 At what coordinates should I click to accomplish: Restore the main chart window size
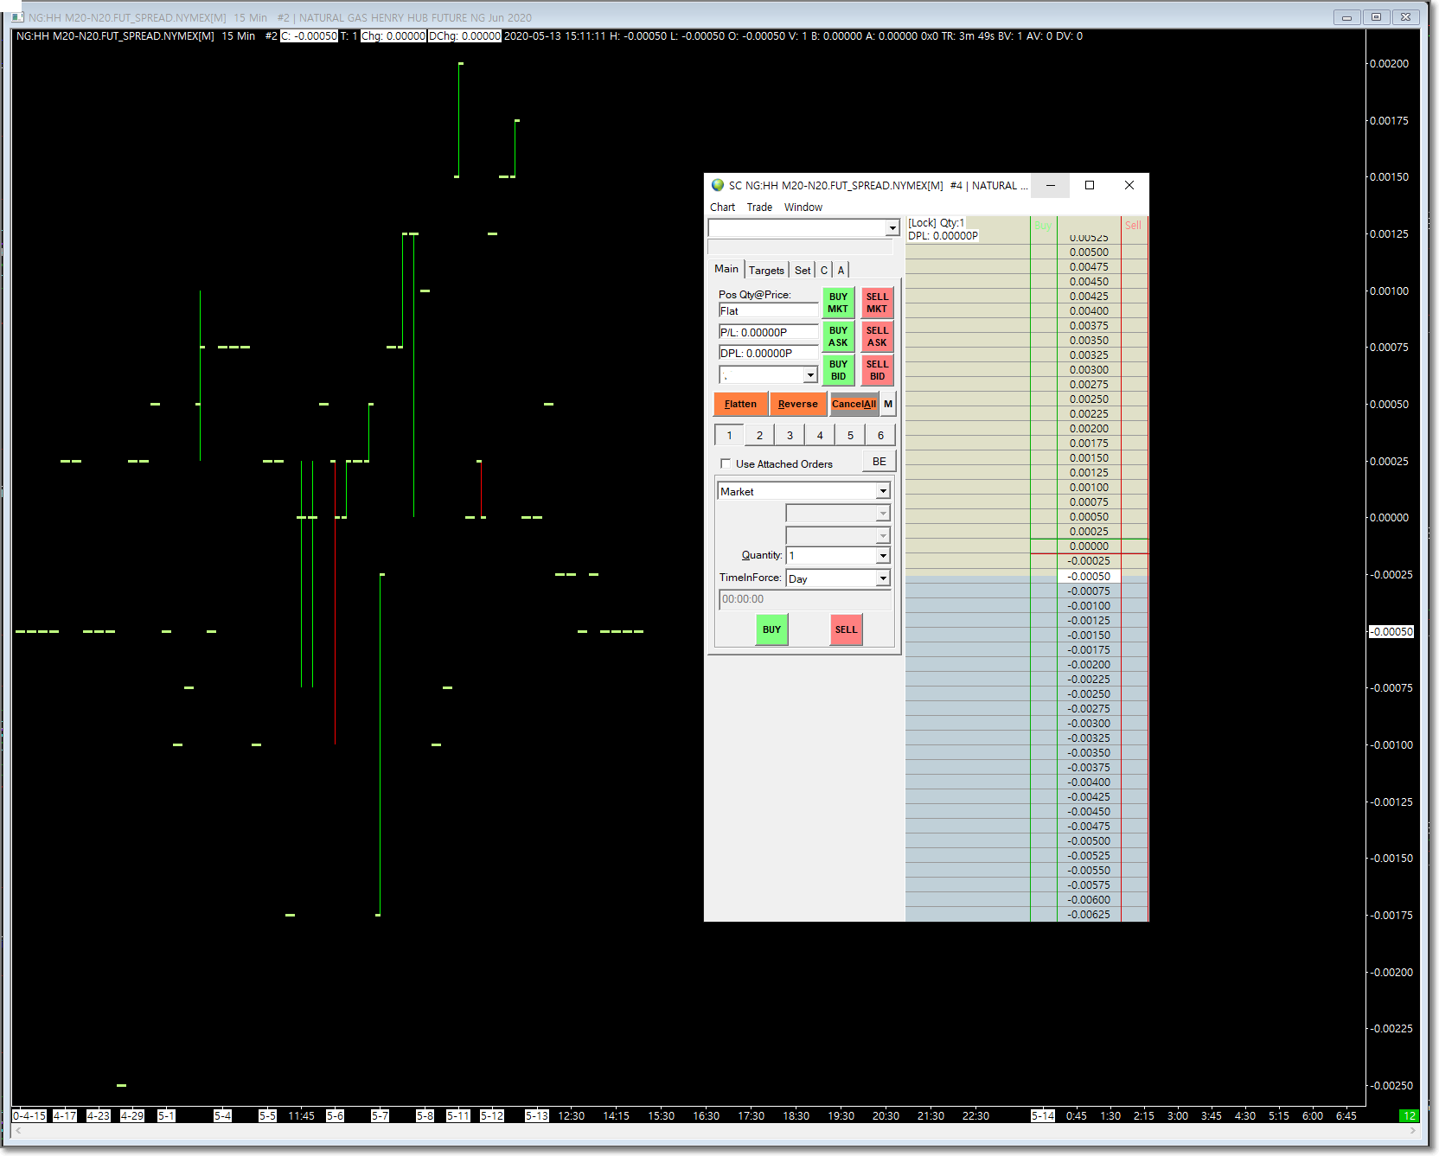click(1376, 17)
